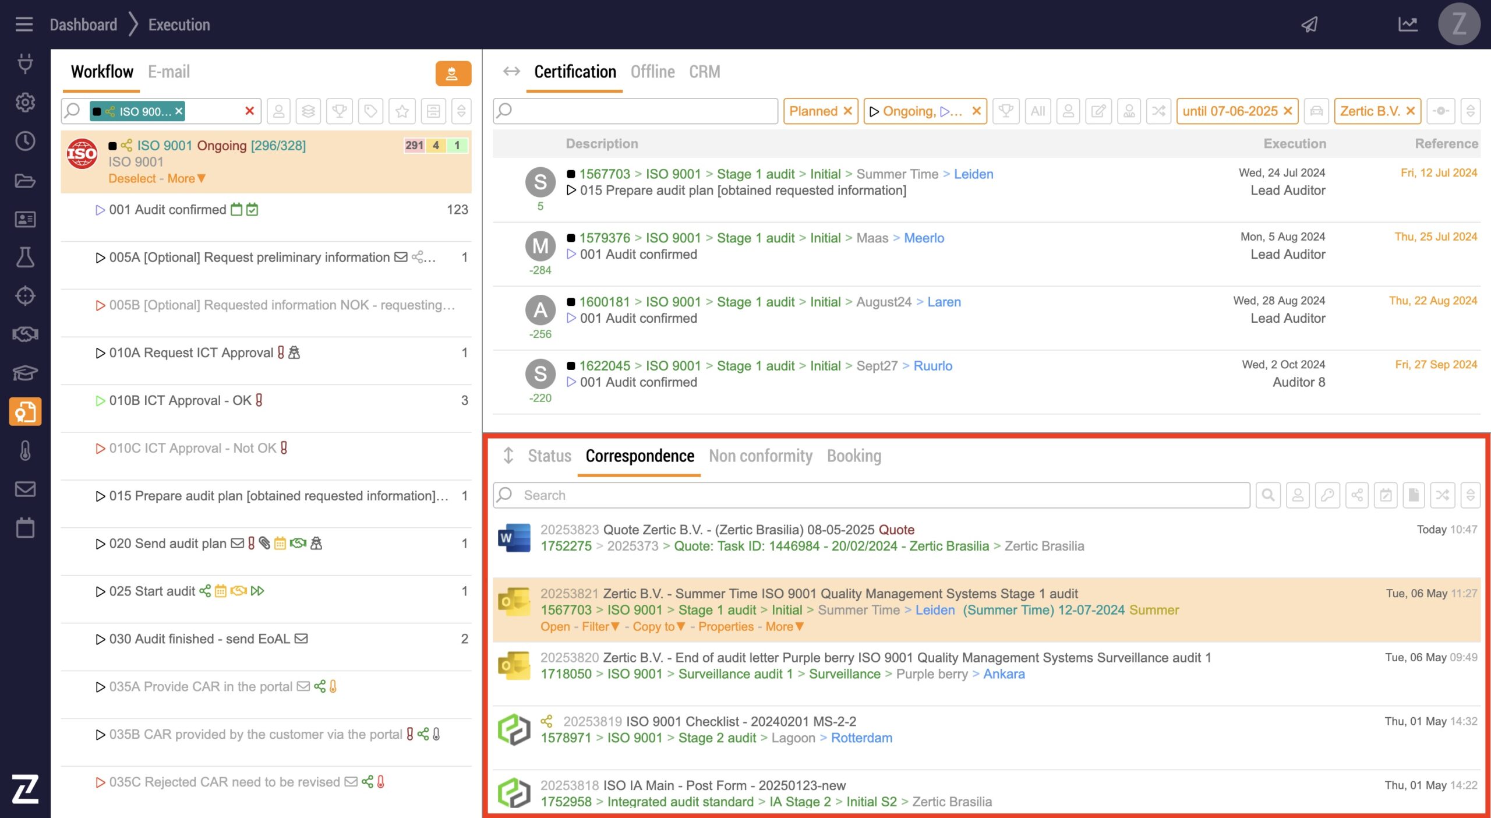The image size is (1491, 818).
Task: Remove the until 07-06-2025 date filter
Action: pos(1288,111)
